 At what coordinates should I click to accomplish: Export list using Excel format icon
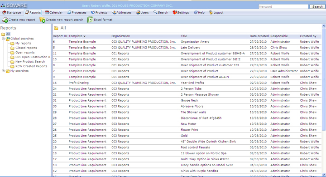[90, 20]
